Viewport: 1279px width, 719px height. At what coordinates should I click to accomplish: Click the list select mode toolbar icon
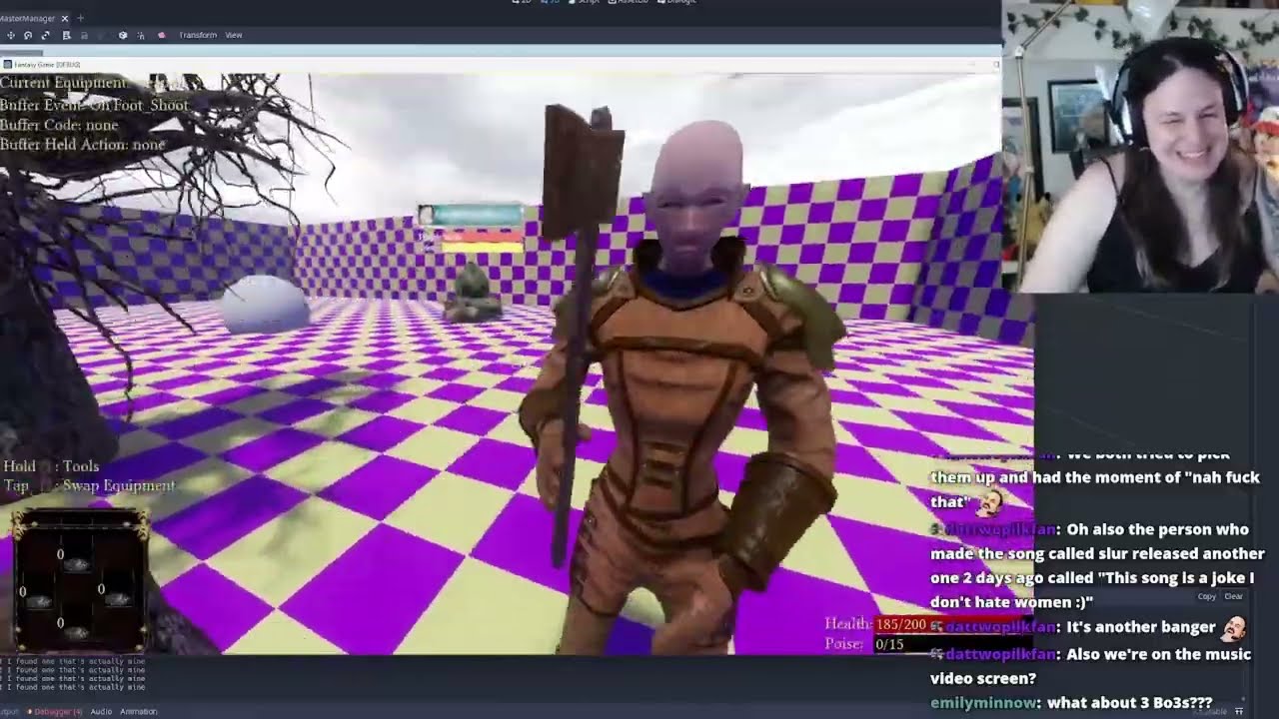click(x=66, y=35)
